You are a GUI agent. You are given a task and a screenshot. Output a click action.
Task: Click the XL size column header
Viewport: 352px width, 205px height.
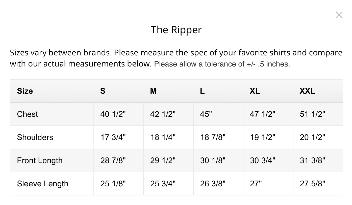255,91
